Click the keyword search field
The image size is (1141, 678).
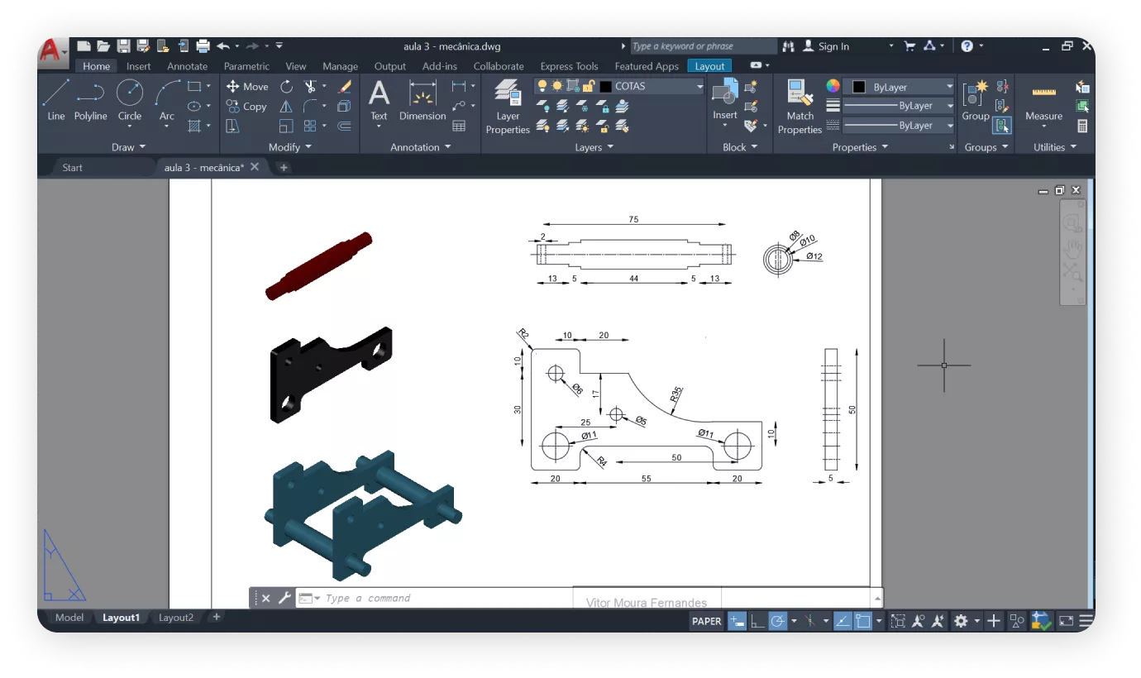[703, 46]
